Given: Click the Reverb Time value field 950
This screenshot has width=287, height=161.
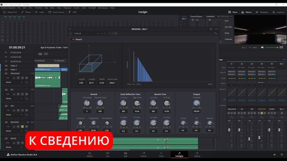Looking at the screenshot, I should (100, 111).
